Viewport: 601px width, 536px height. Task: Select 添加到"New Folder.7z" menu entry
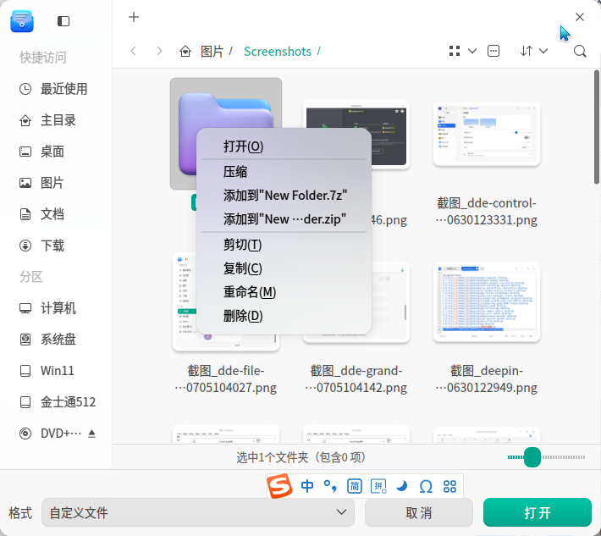click(284, 196)
